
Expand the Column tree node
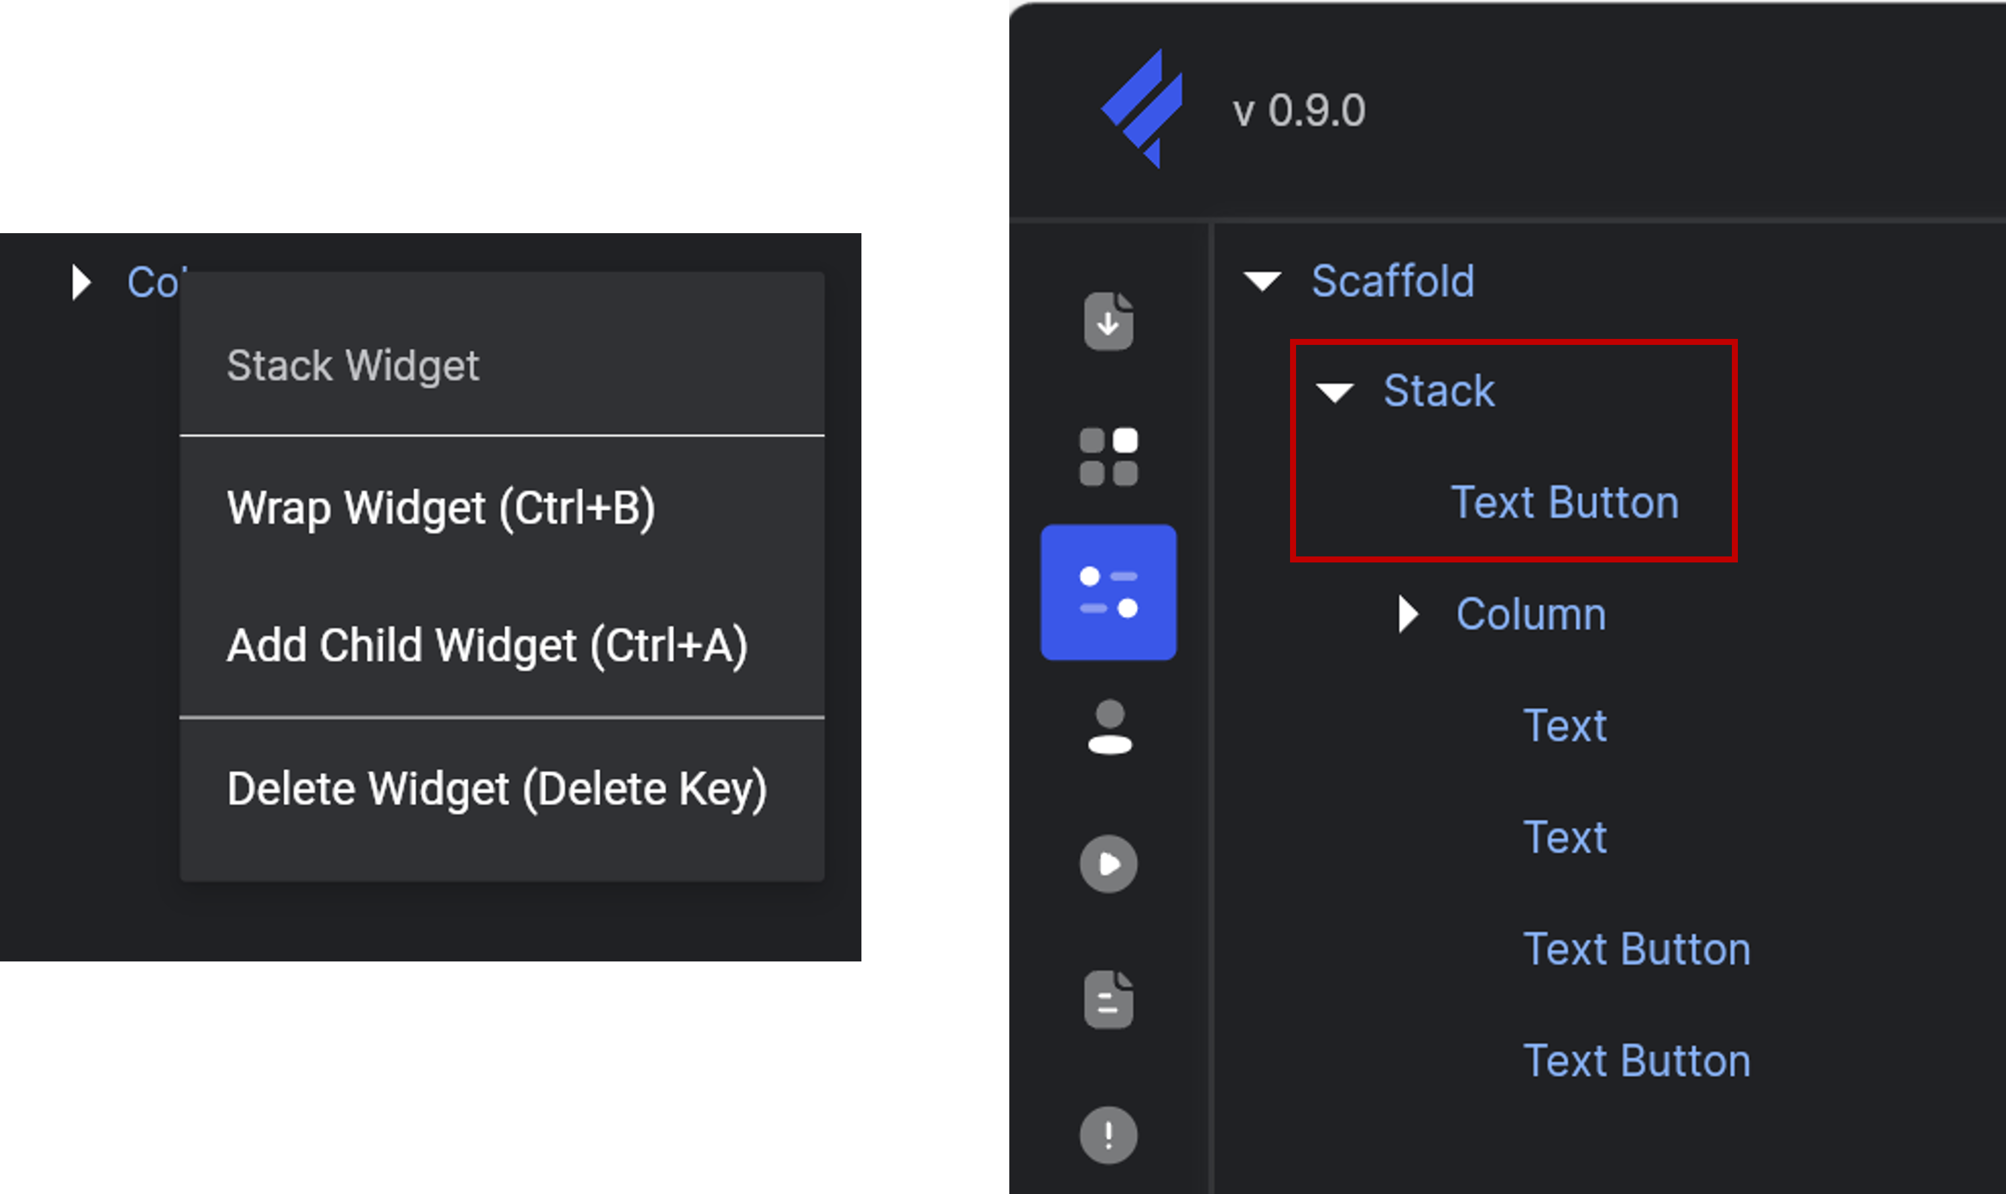click(1408, 615)
